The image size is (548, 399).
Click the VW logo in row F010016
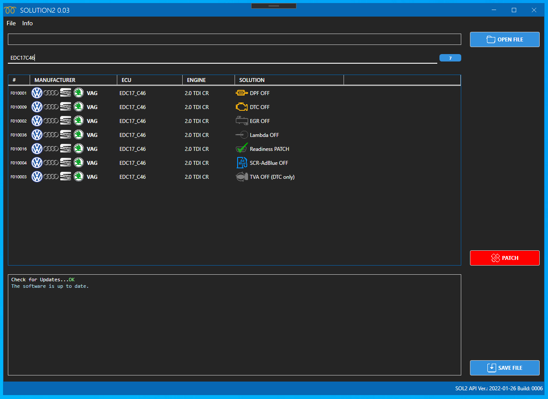point(37,149)
